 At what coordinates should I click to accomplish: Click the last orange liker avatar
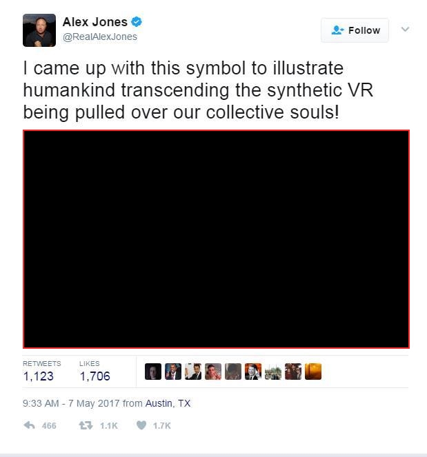coord(313,372)
